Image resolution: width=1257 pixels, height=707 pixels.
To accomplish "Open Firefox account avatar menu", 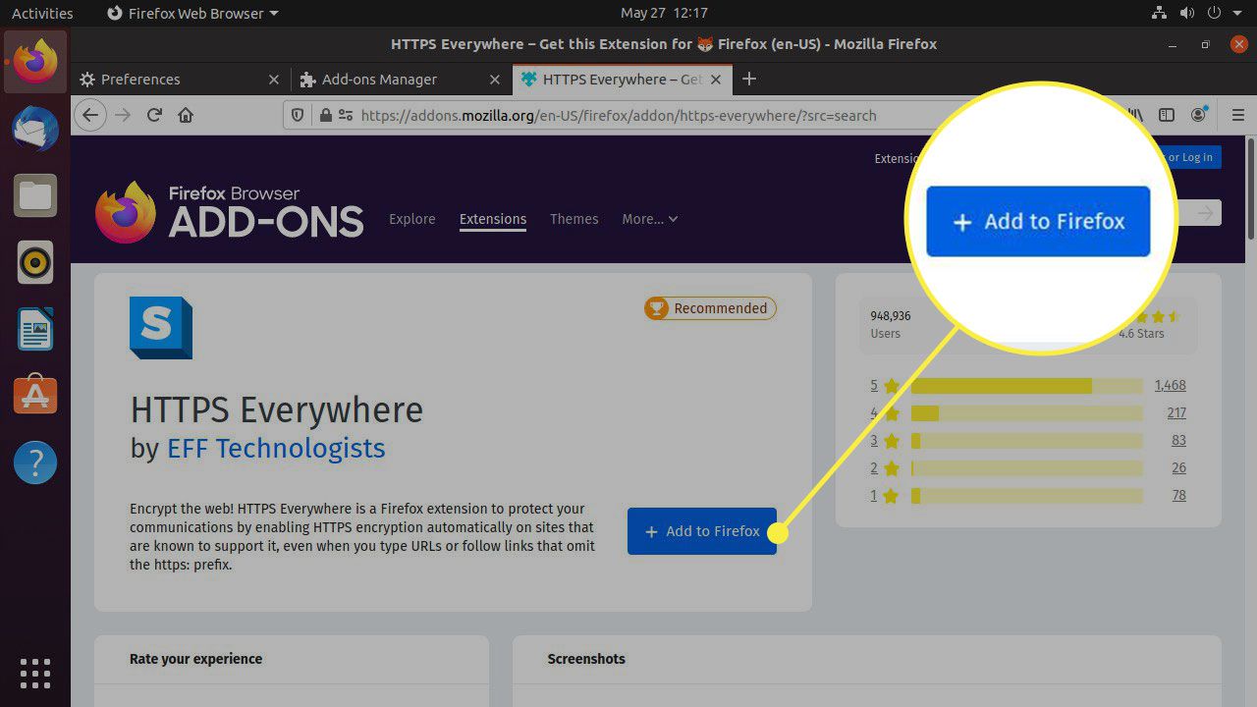I will coord(1198,115).
